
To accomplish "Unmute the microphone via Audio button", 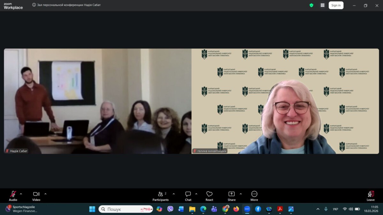I will coord(13,196).
